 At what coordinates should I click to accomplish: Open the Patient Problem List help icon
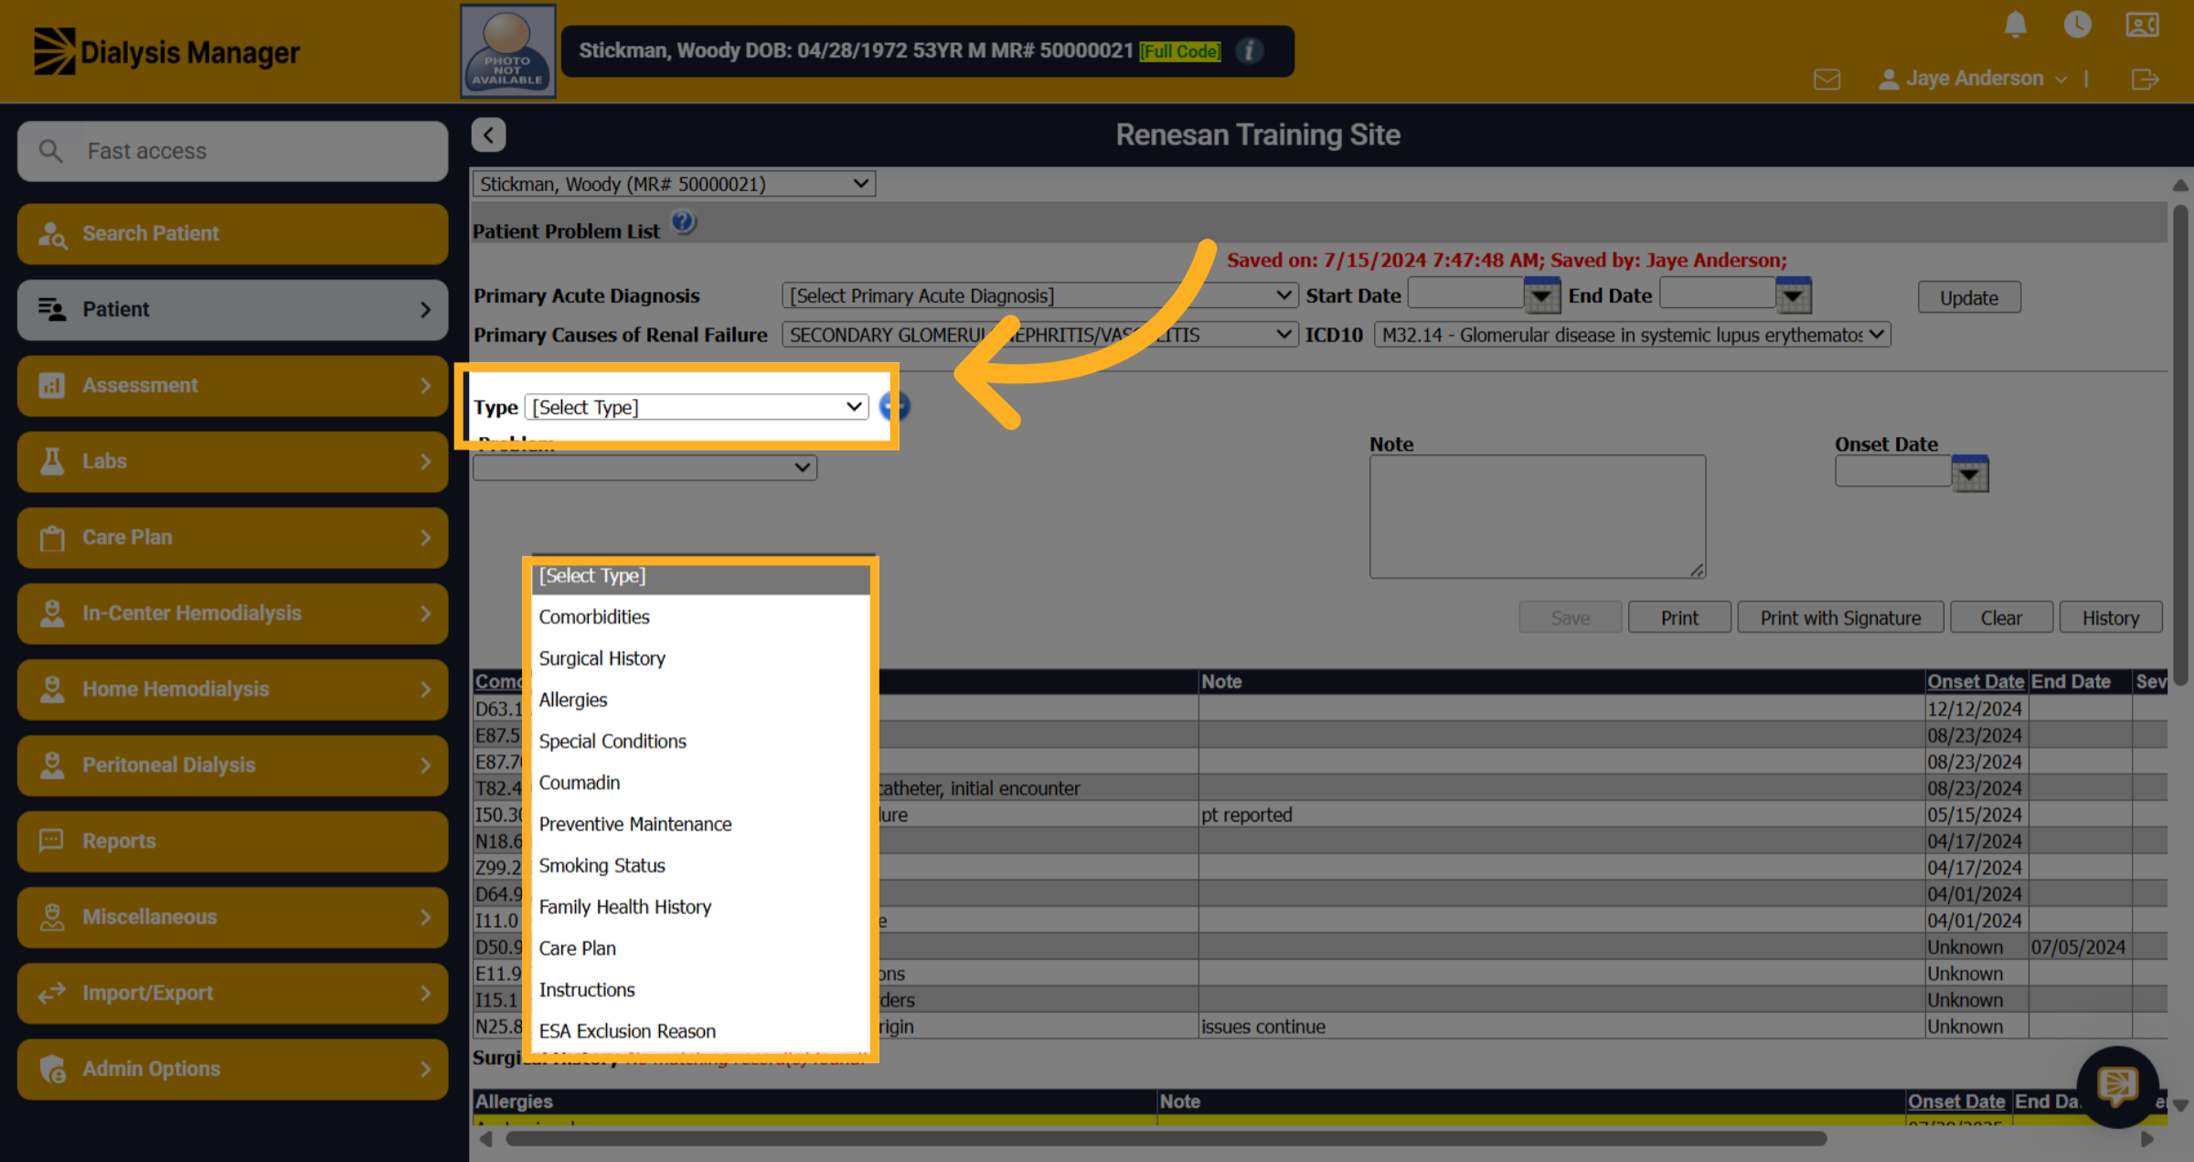tap(683, 222)
